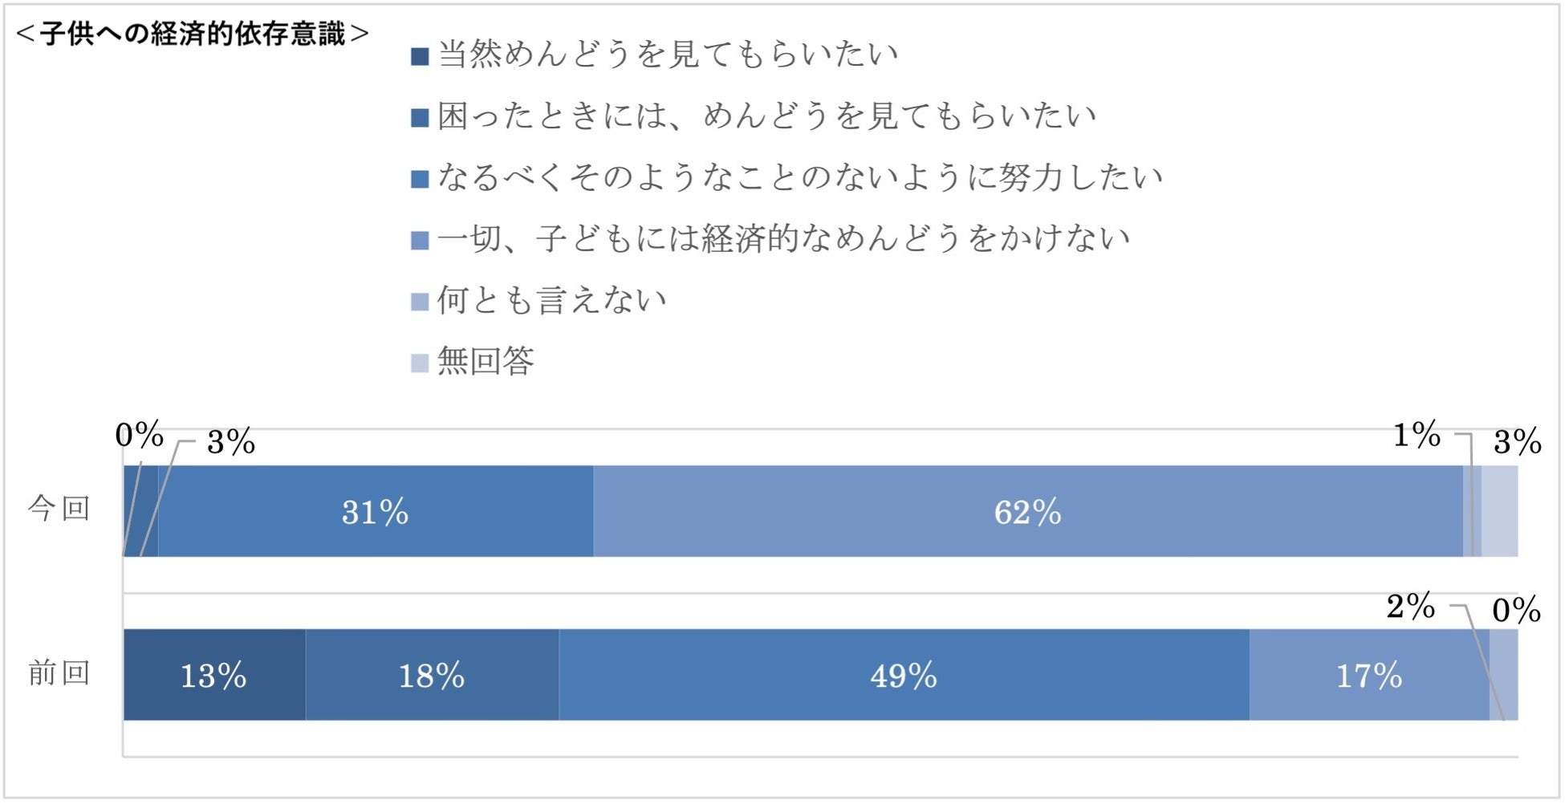The width and height of the screenshot is (1565, 804).
Task: Select the 49% segment in the 前回 bar
Action: pos(904,676)
